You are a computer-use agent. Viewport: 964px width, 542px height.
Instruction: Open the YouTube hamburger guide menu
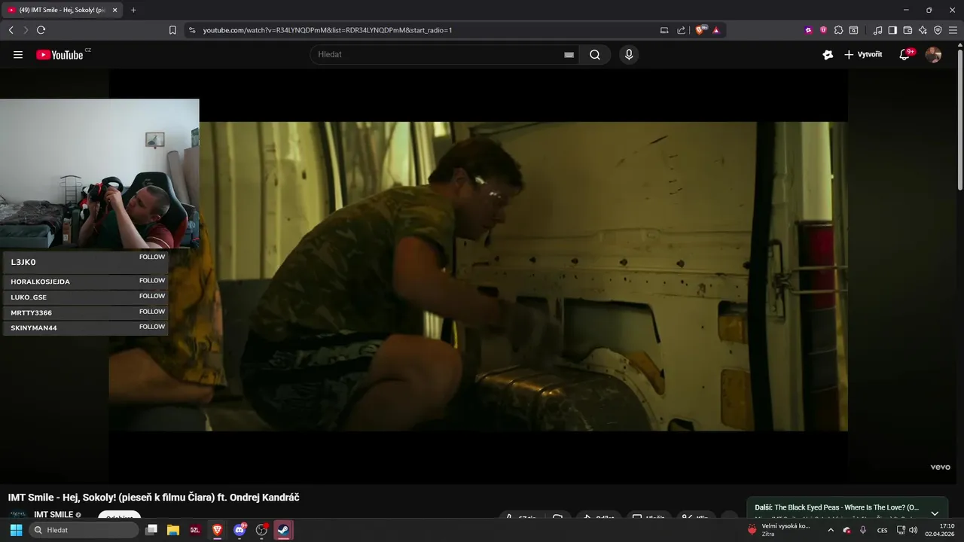(18, 54)
